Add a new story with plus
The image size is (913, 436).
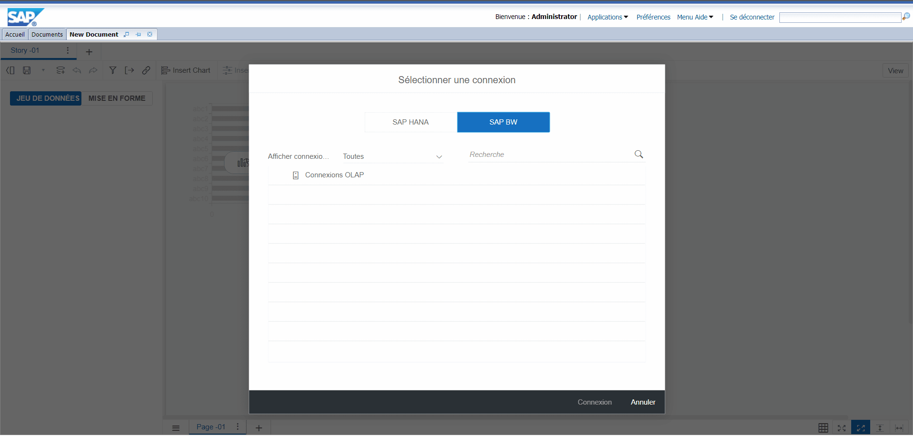89,52
